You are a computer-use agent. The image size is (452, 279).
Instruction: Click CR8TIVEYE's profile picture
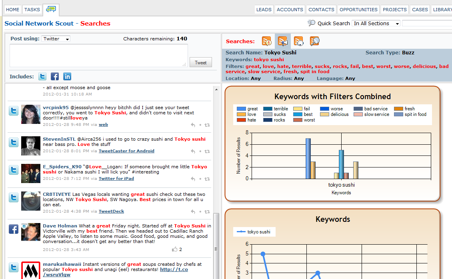30,201
